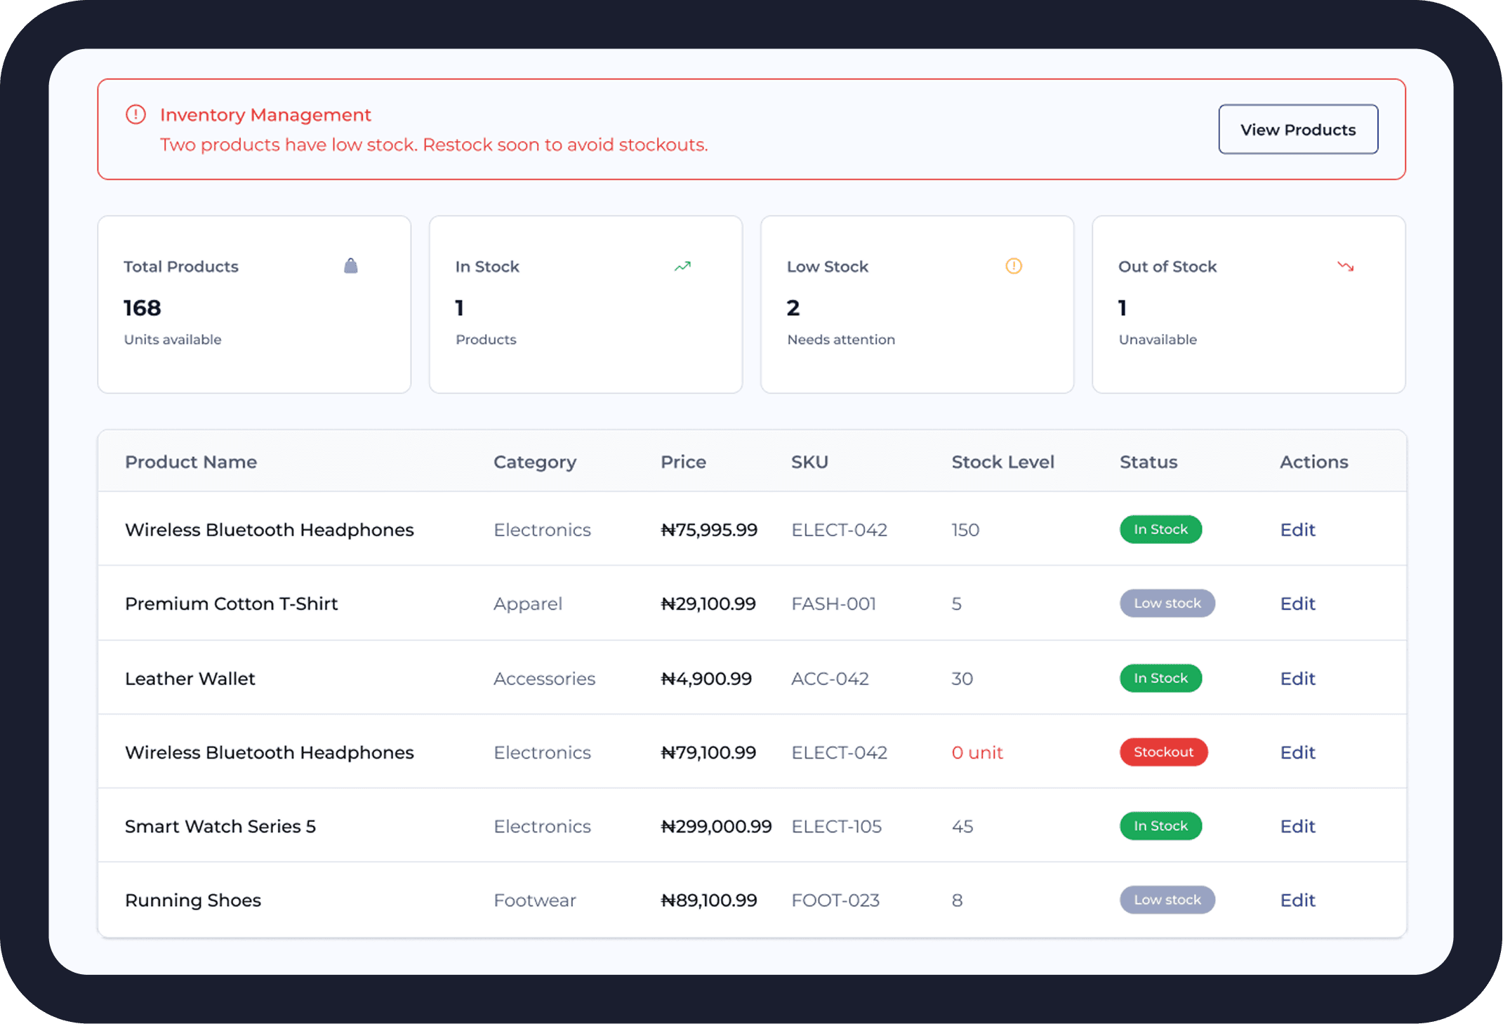Image resolution: width=1503 pixels, height=1024 pixels.
Task: Click the Inventory Management alert title
Action: pos(265,114)
